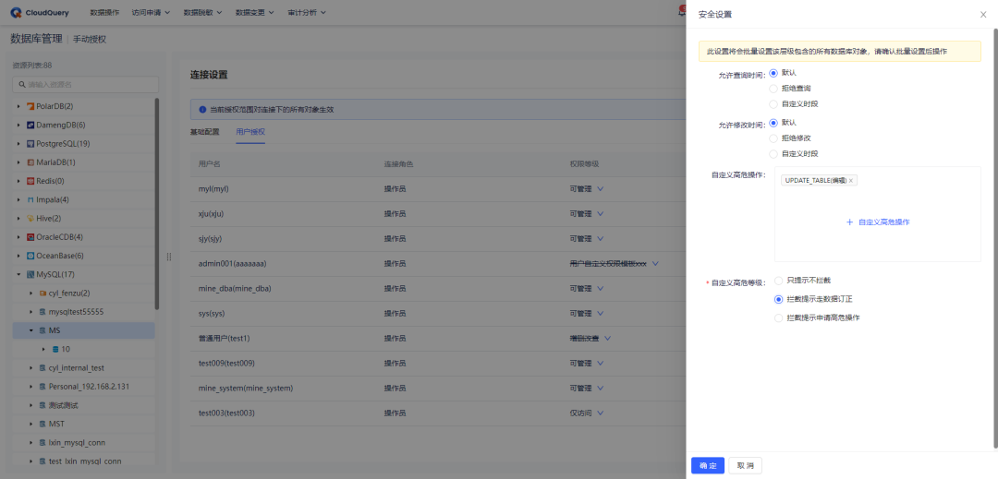998x479 pixels.
Task: Click the panel divider drag handle
Action: pyautogui.click(x=169, y=257)
